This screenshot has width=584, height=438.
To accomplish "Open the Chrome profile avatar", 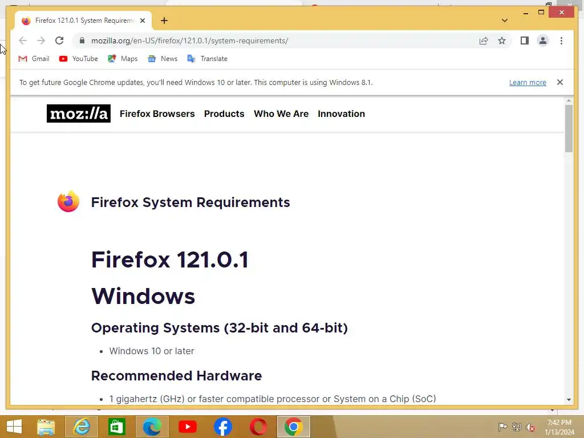I will click(x=543, y=40).
